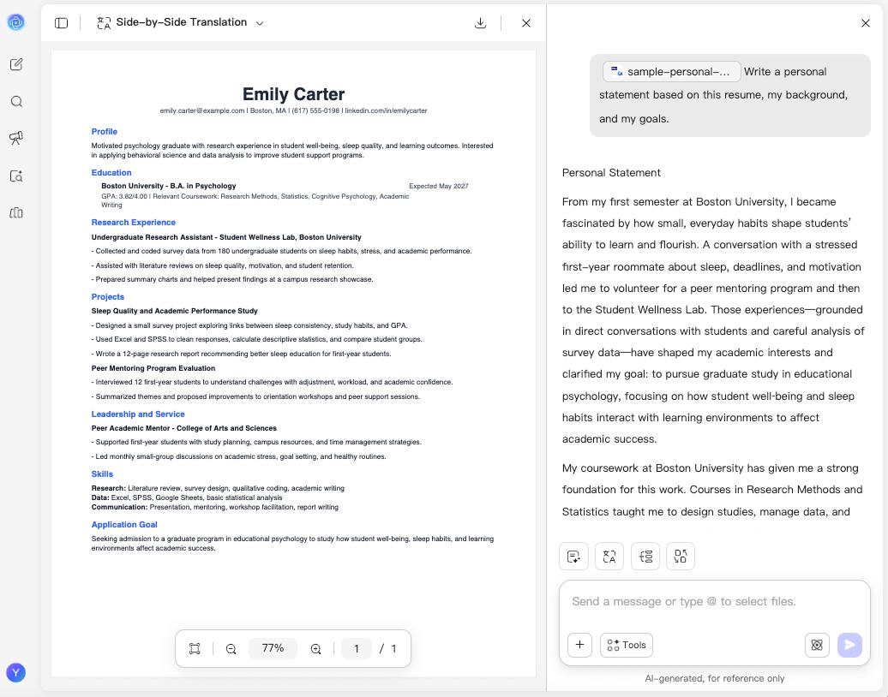Toggle the deep thinking atom icon

[817, 645]
